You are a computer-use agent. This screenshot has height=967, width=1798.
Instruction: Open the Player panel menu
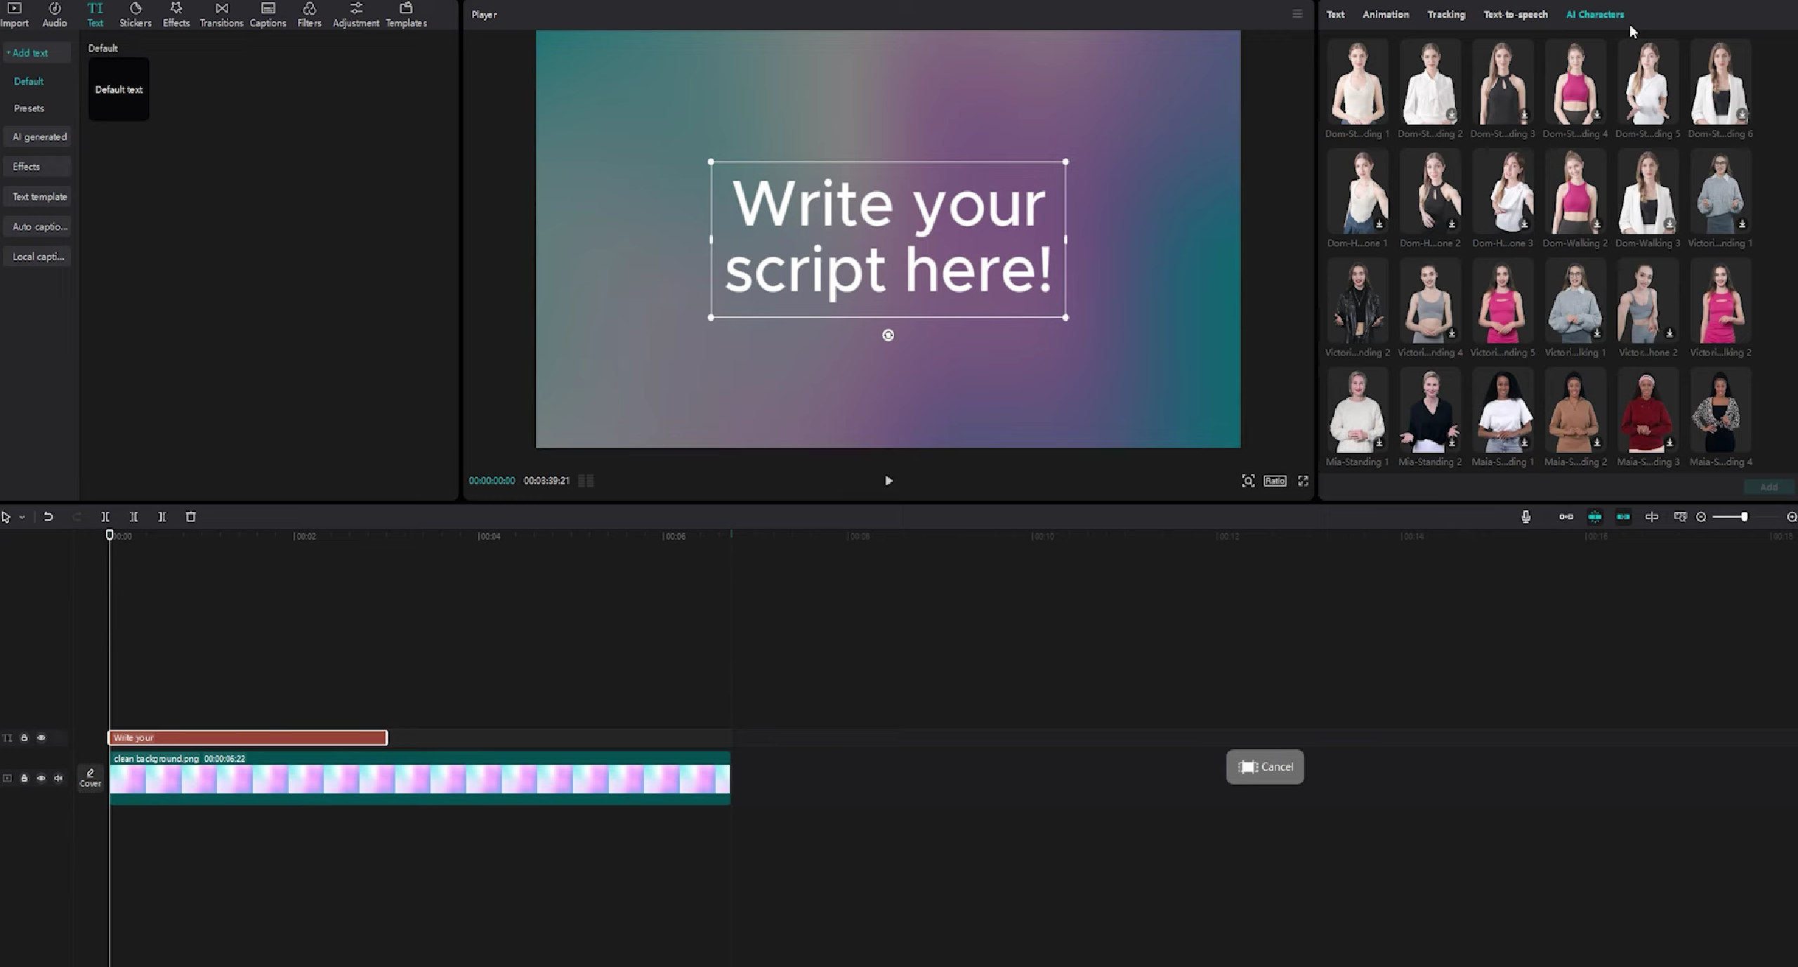coord(1297,14)
